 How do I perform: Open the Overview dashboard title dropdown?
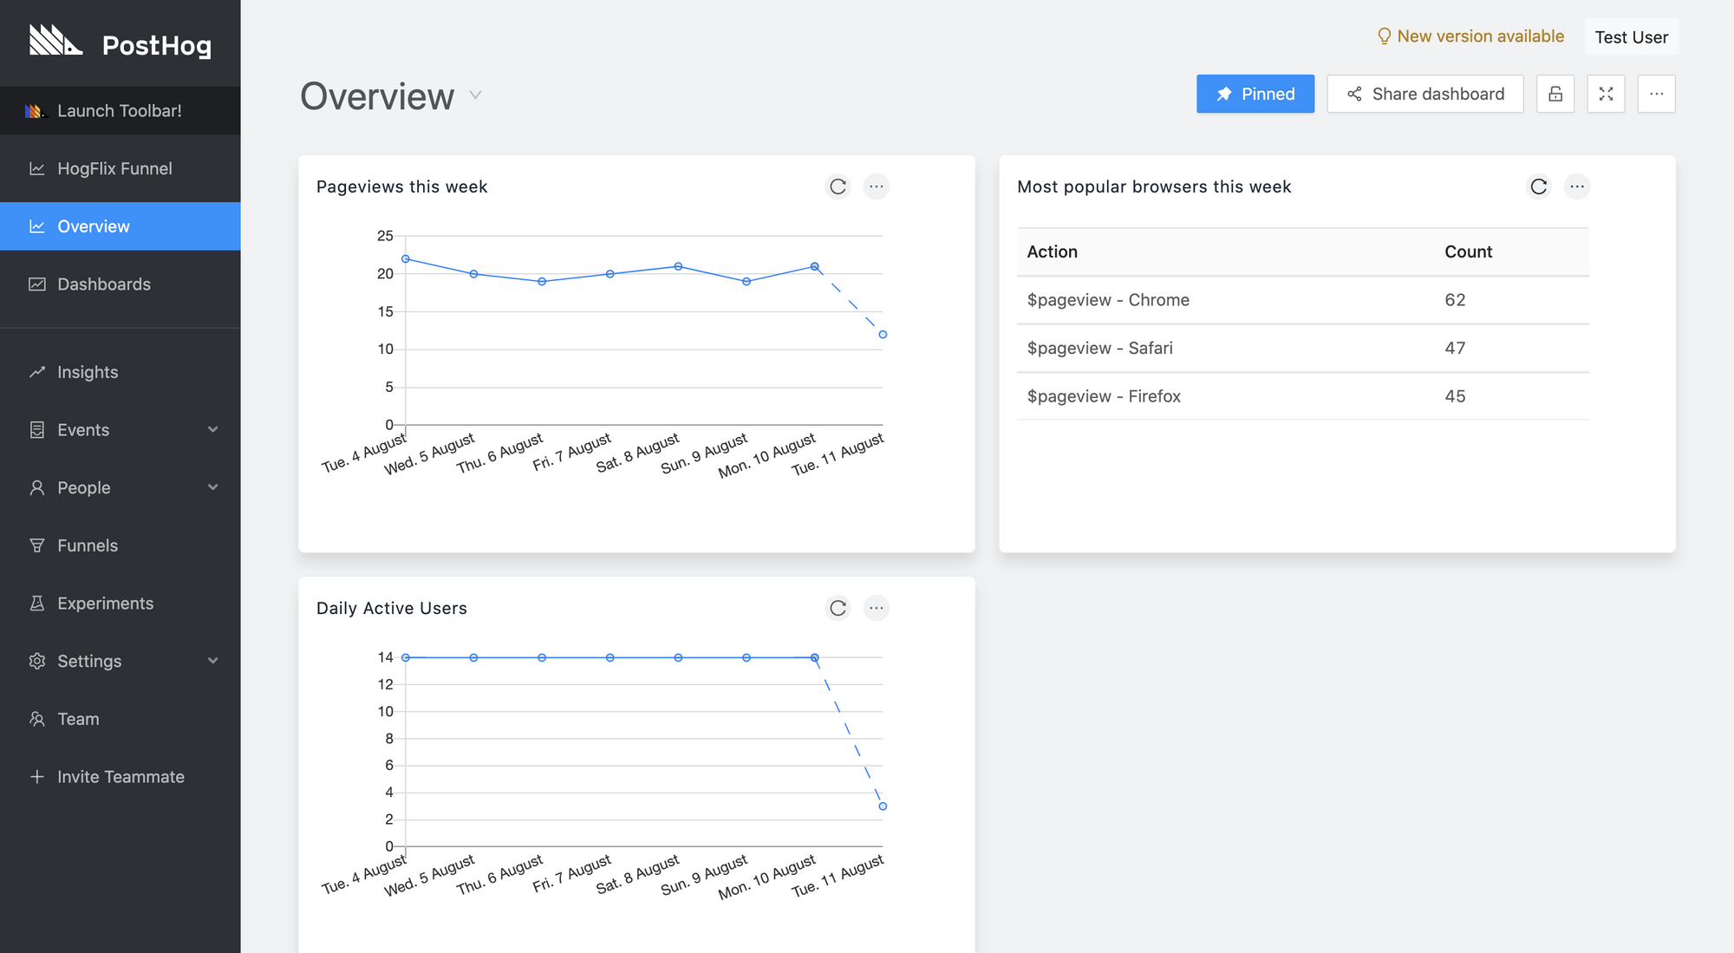coord(475,95)
